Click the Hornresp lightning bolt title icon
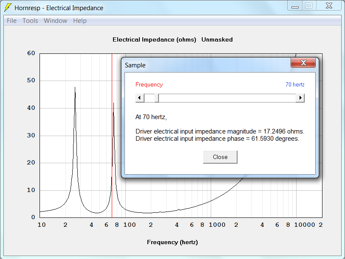 [x=8, y=8]
